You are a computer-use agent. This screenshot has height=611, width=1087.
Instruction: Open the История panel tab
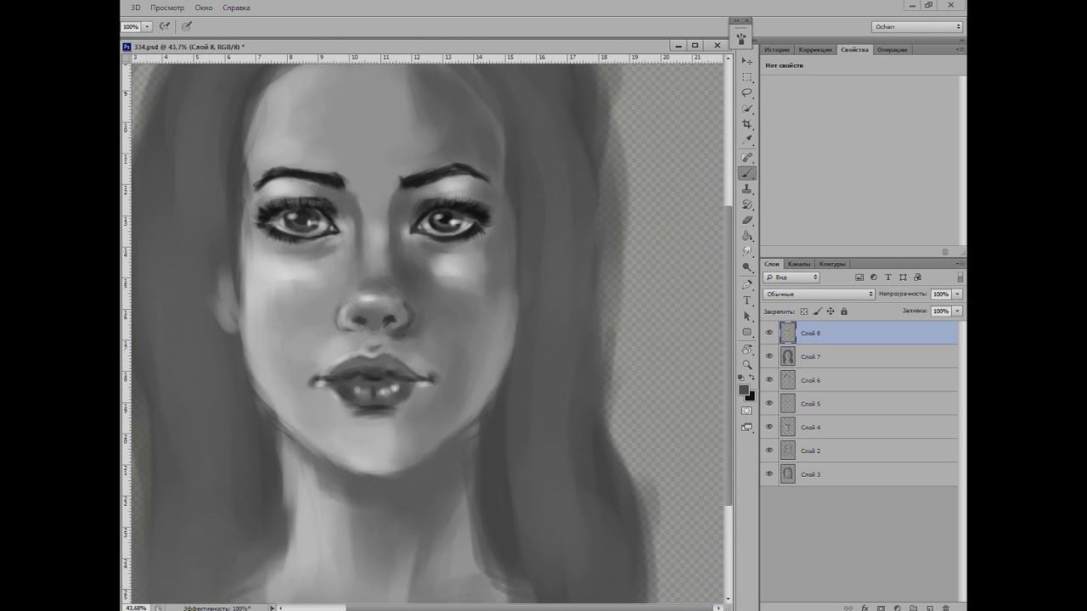point(776,50)
